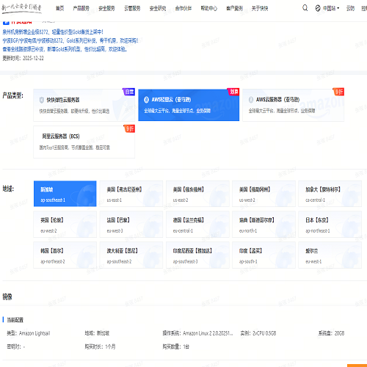Viewport: 367px width, 367px height.
Task: Open the announcement about 泉州机房 Gold备货
Action: pos(53,32)
